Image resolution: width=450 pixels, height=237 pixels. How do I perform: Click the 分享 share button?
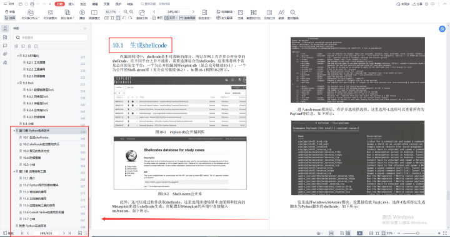[417, 4]
